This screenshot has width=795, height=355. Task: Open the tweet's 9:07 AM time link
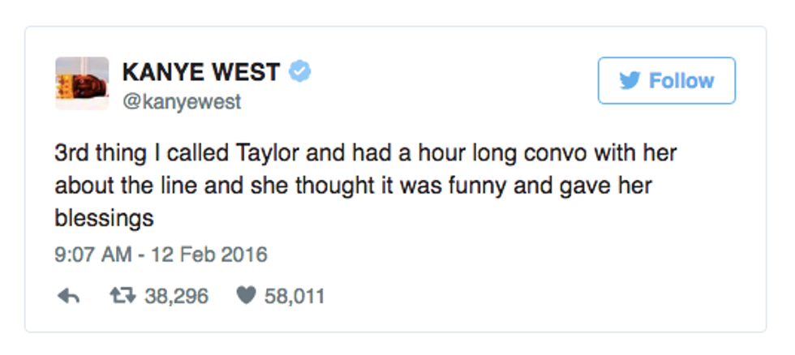(92, 254)
